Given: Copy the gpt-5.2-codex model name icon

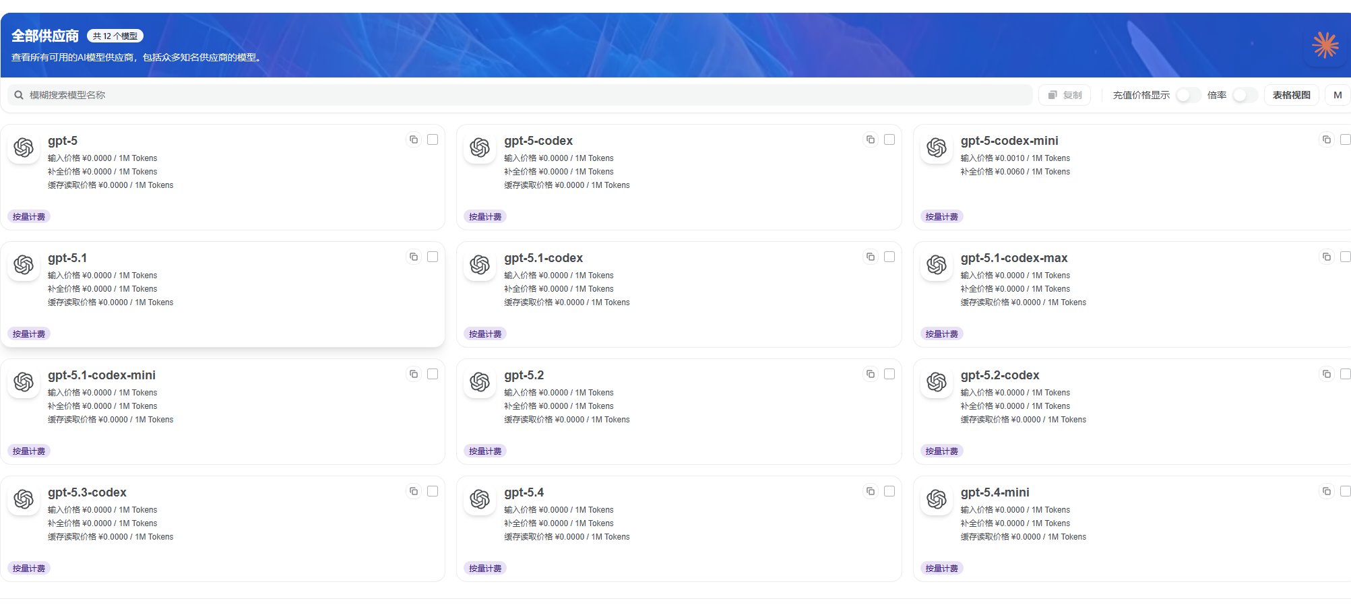Looking at the screenshot, I should pos(1327,374).
